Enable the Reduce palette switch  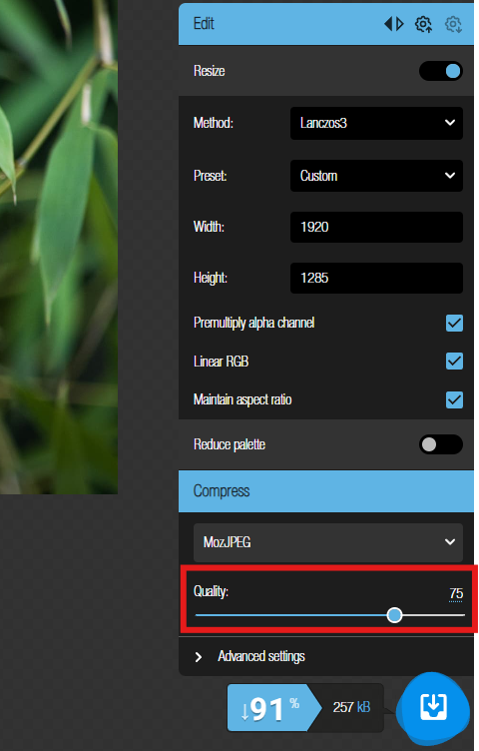(441, 444)
